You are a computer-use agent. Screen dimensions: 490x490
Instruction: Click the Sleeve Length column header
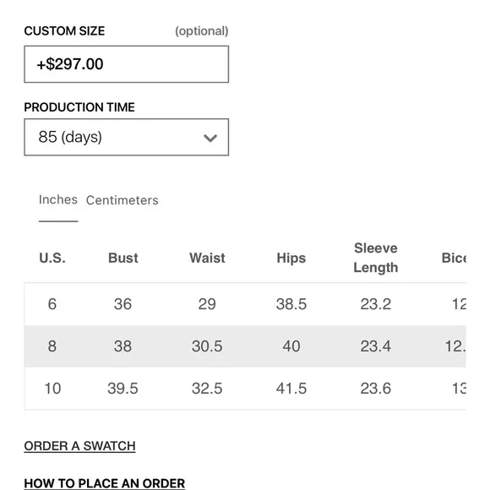pyautogui.click(x=376, y=259)
